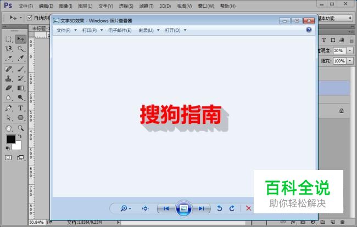Viewport: 357px width, 227px height.
Task: Open the opacity slider dropdown
Action: (x=350, y=50)
